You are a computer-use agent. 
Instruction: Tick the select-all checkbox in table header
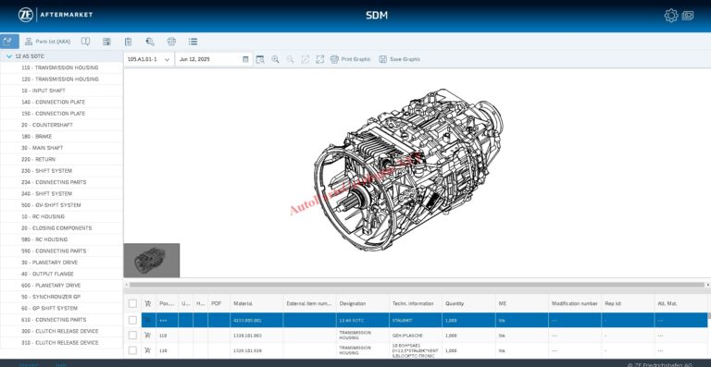pos(132,303)
